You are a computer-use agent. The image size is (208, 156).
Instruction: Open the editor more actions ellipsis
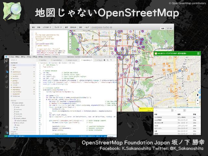pos(114,60)
